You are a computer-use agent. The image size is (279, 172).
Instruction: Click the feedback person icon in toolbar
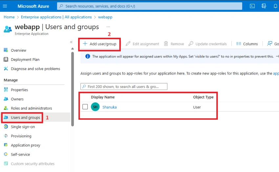(x=269, y=43)
